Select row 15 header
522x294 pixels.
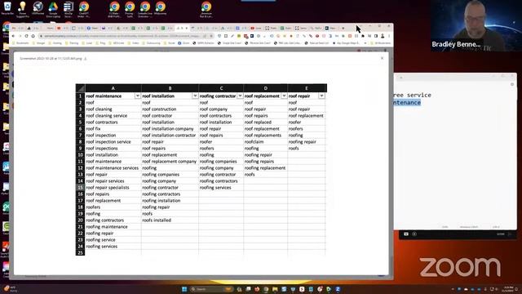(80, 187)
